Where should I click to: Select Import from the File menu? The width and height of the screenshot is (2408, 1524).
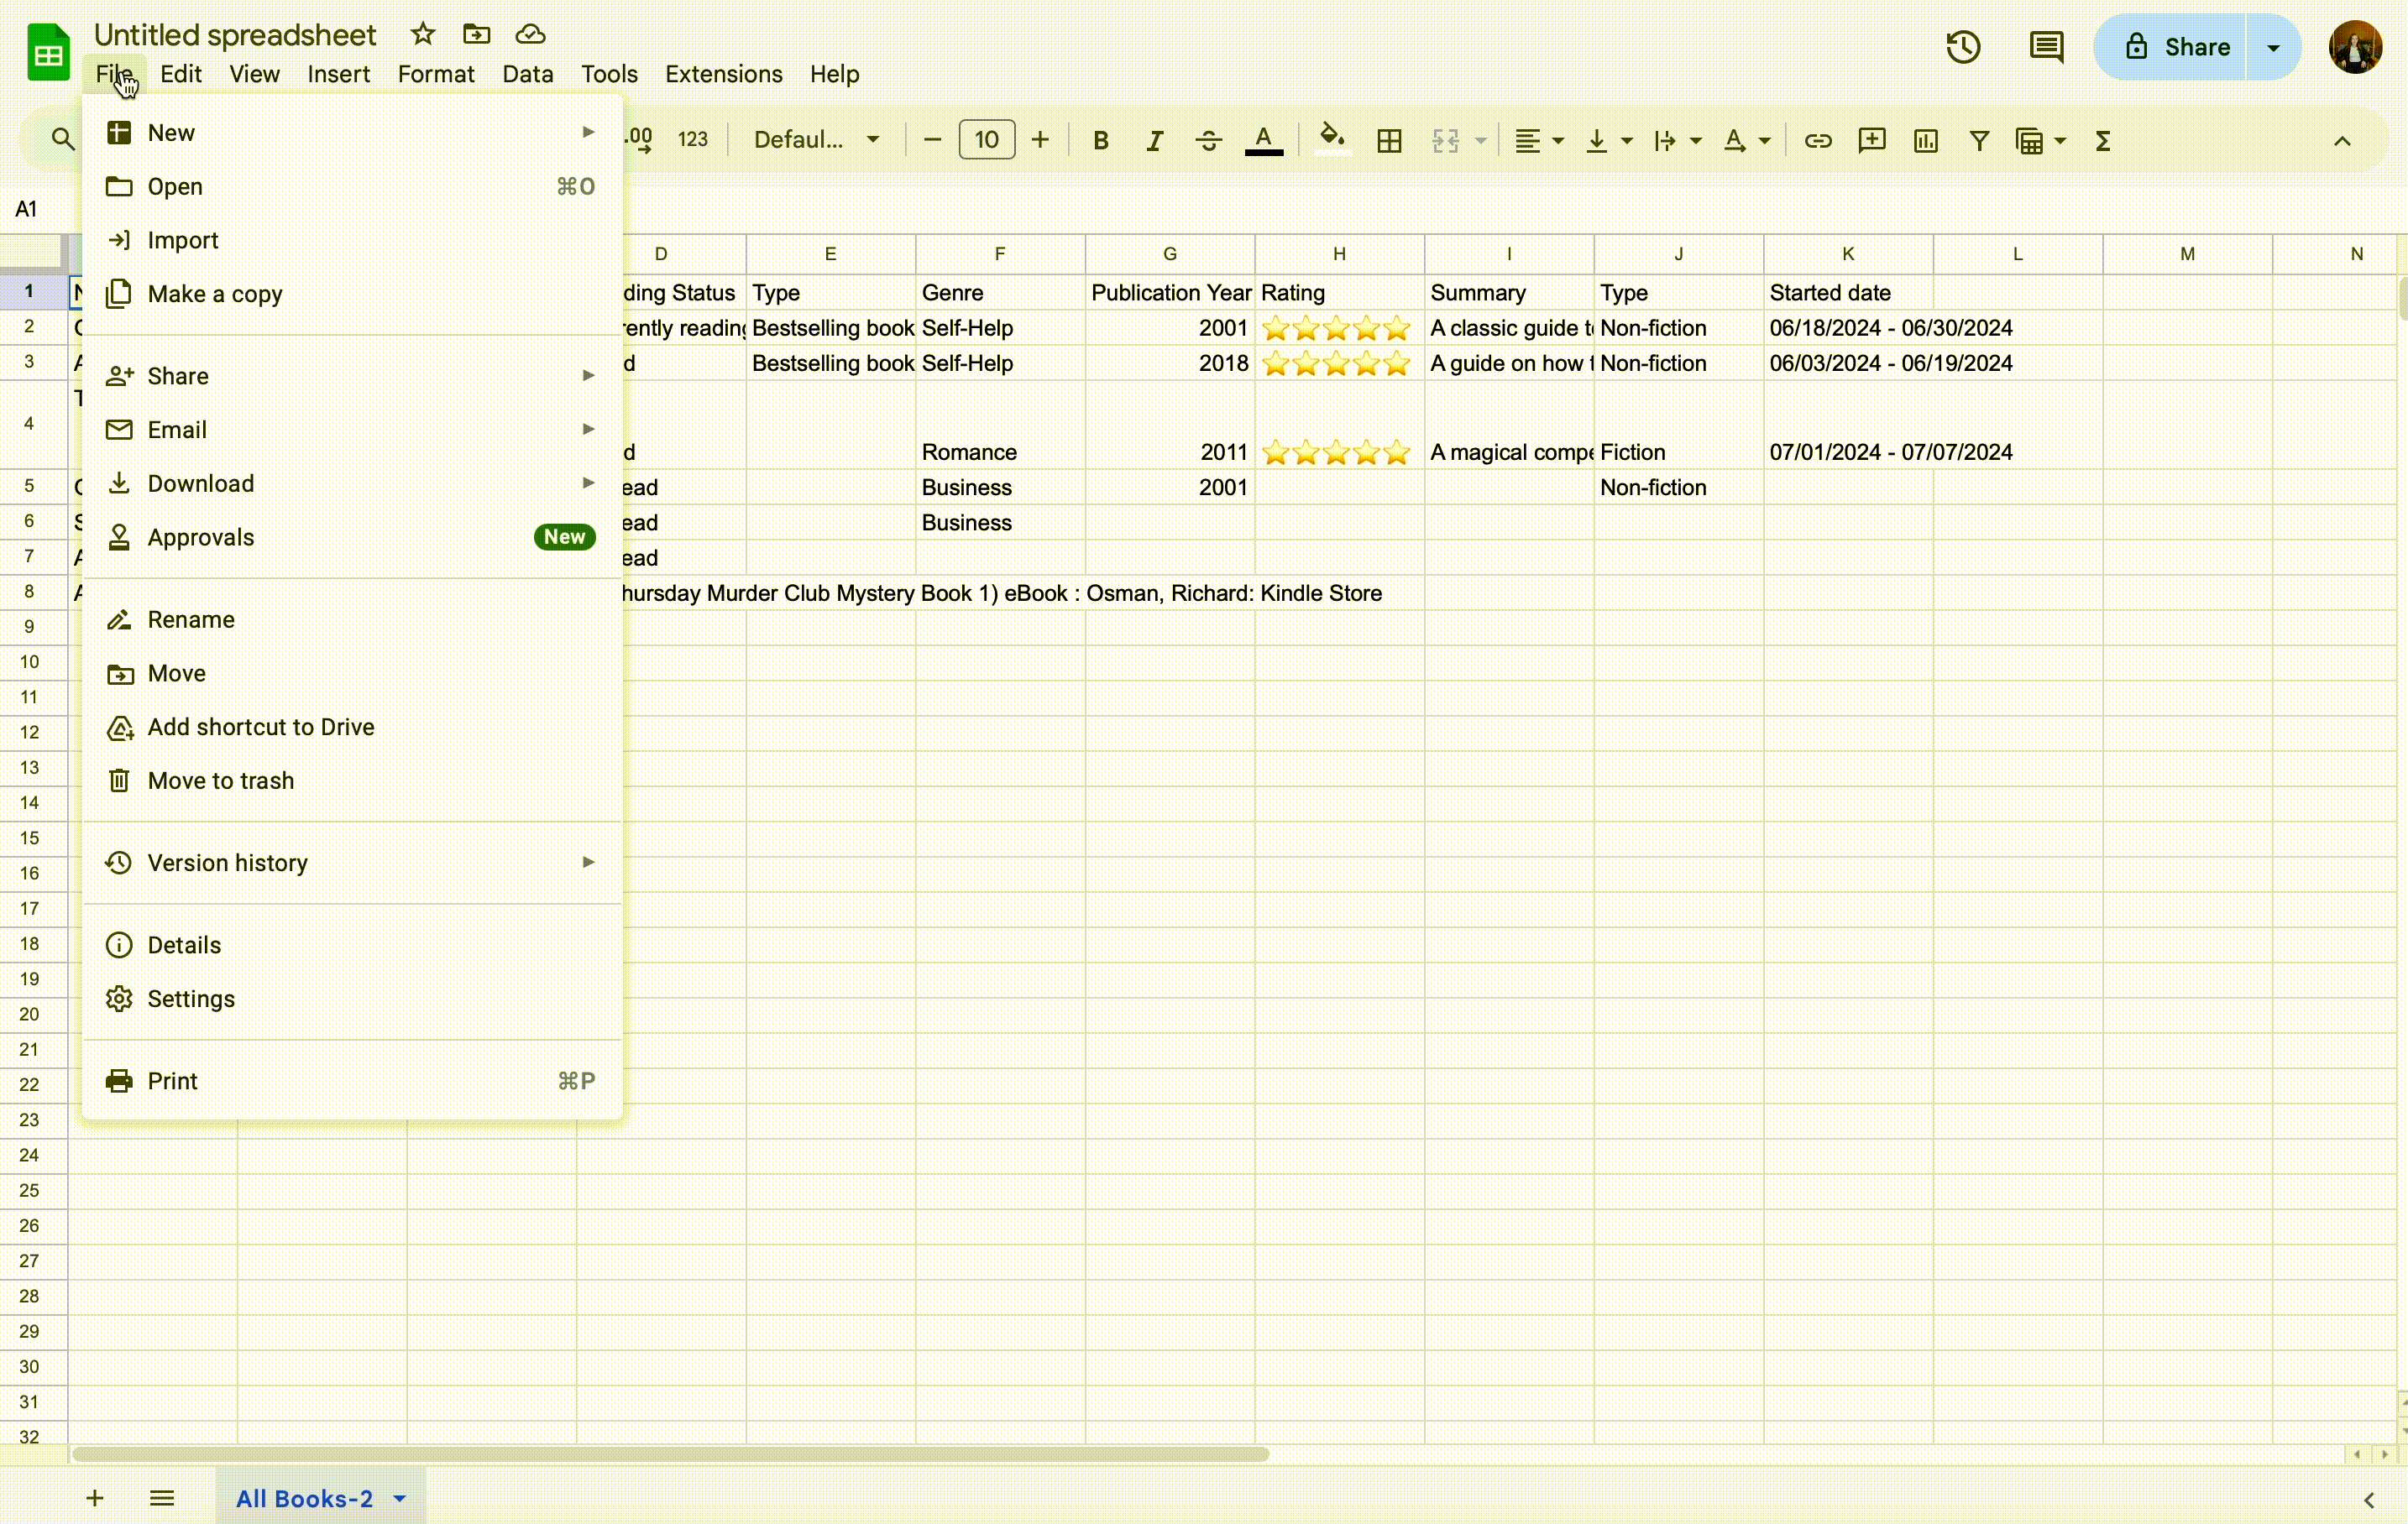[352, 241]
